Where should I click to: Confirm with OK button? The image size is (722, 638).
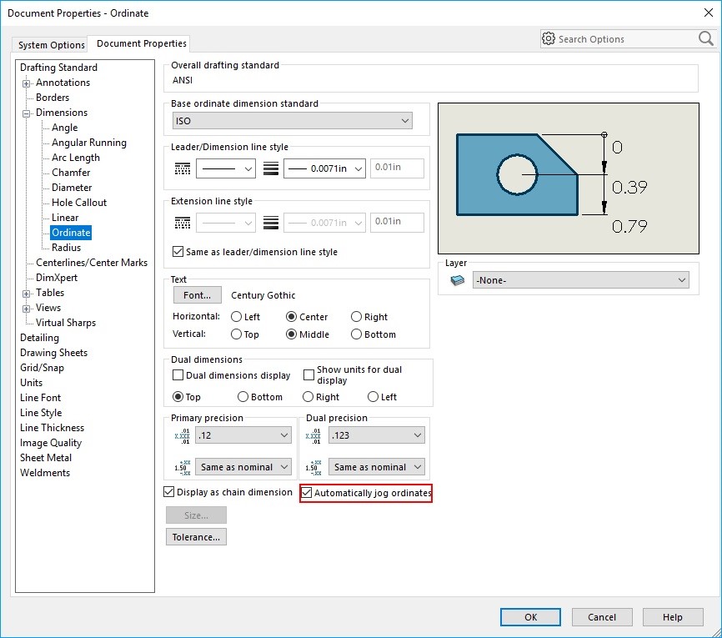(x=530, y=617)
